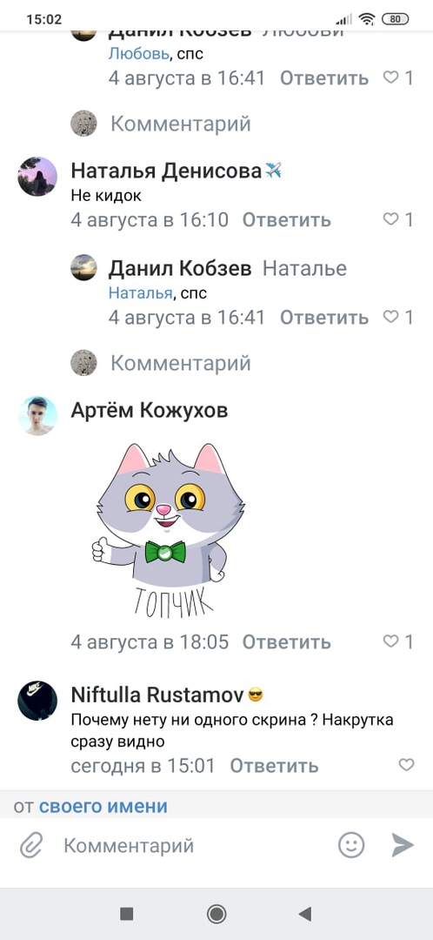Like Niftulla Rustamov's comment with the heart
The width and height of the screenshot is (433, 940).
click(x=406, y=765)
